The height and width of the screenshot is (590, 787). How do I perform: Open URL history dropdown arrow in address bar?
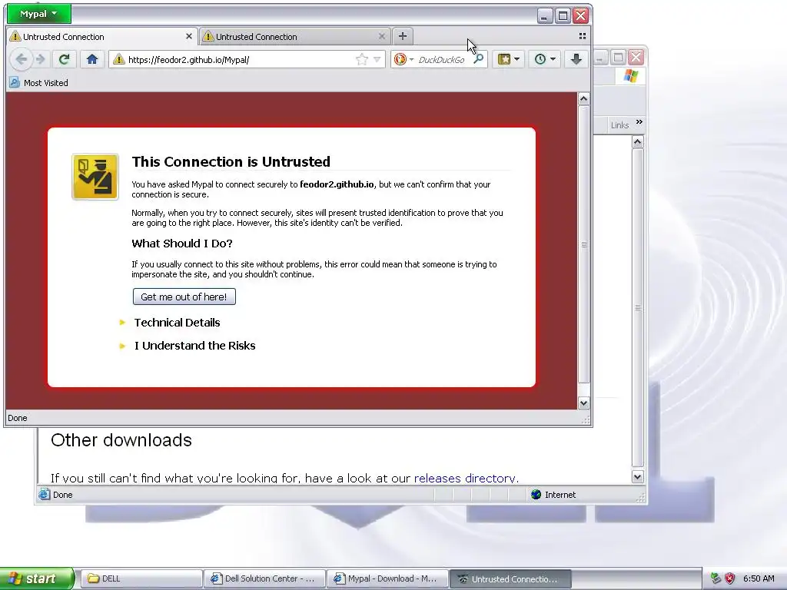[x=377, y=60]
